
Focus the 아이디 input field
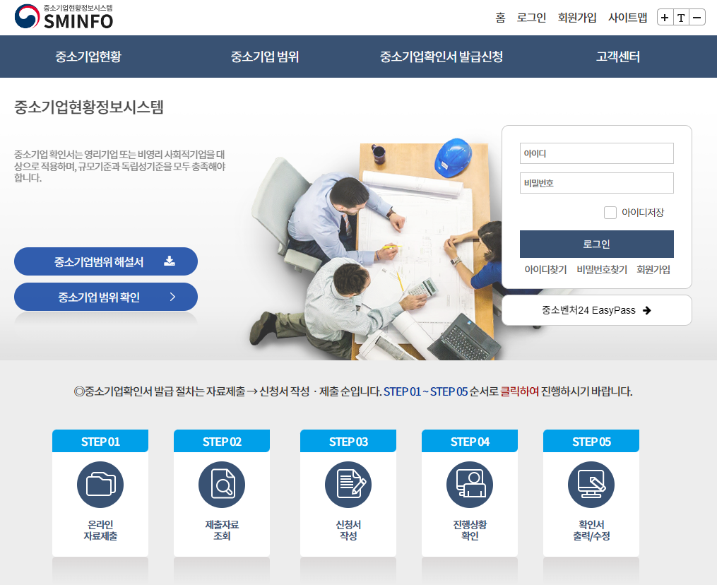pyautogui.click(x=596, y=153)
